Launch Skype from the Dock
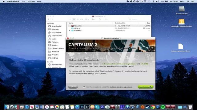This screenshot has width=197, height=110. point(97,107)
